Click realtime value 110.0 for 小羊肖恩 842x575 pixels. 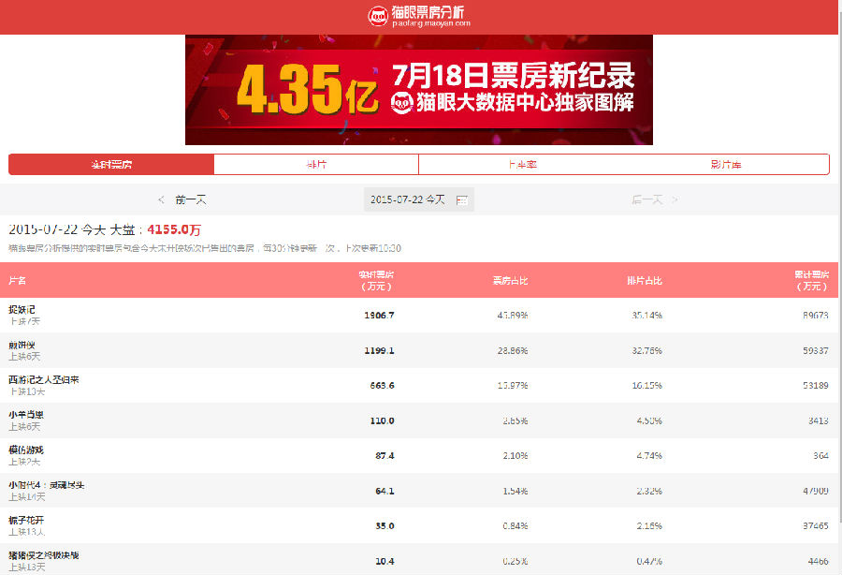(x=382, y=420)
